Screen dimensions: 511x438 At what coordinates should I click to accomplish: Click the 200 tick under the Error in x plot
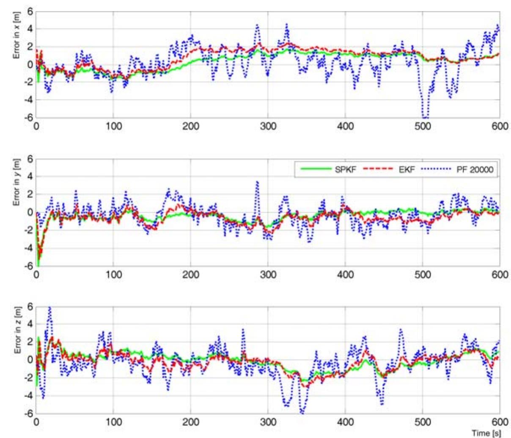click(191, 127)
